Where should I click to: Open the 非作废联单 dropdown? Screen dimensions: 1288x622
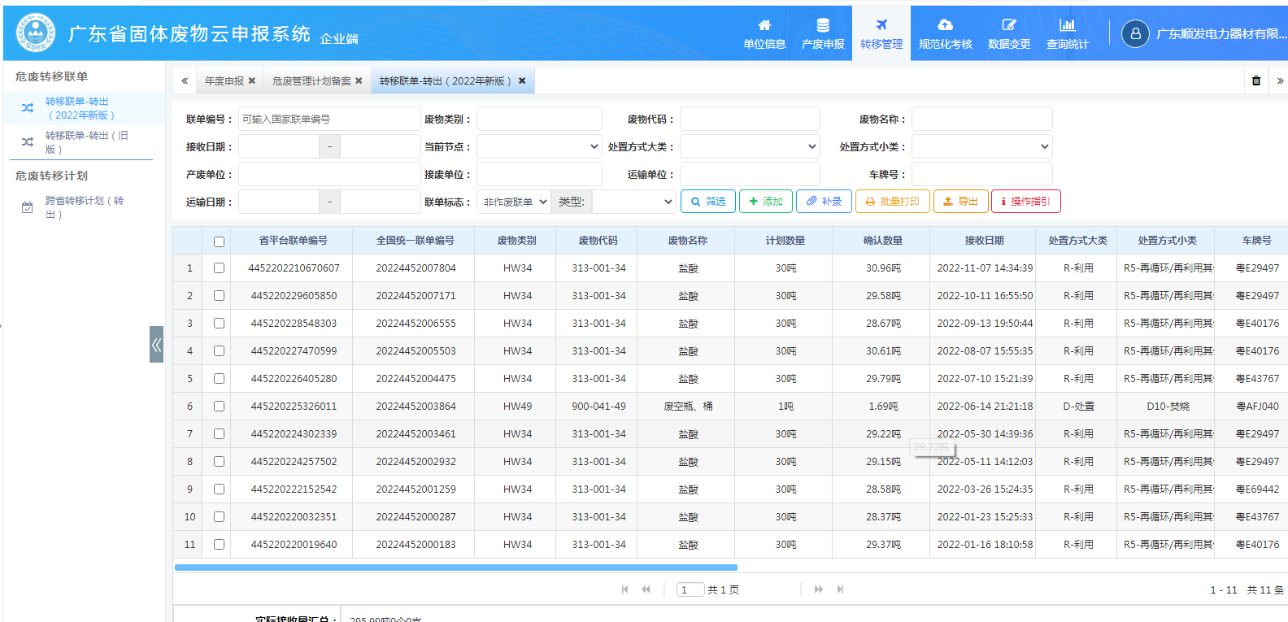pos(514,202)
